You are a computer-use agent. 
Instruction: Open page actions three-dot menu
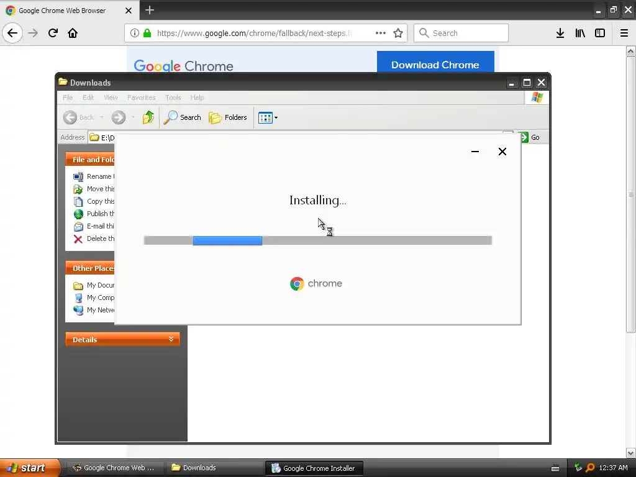pos(381,33)
